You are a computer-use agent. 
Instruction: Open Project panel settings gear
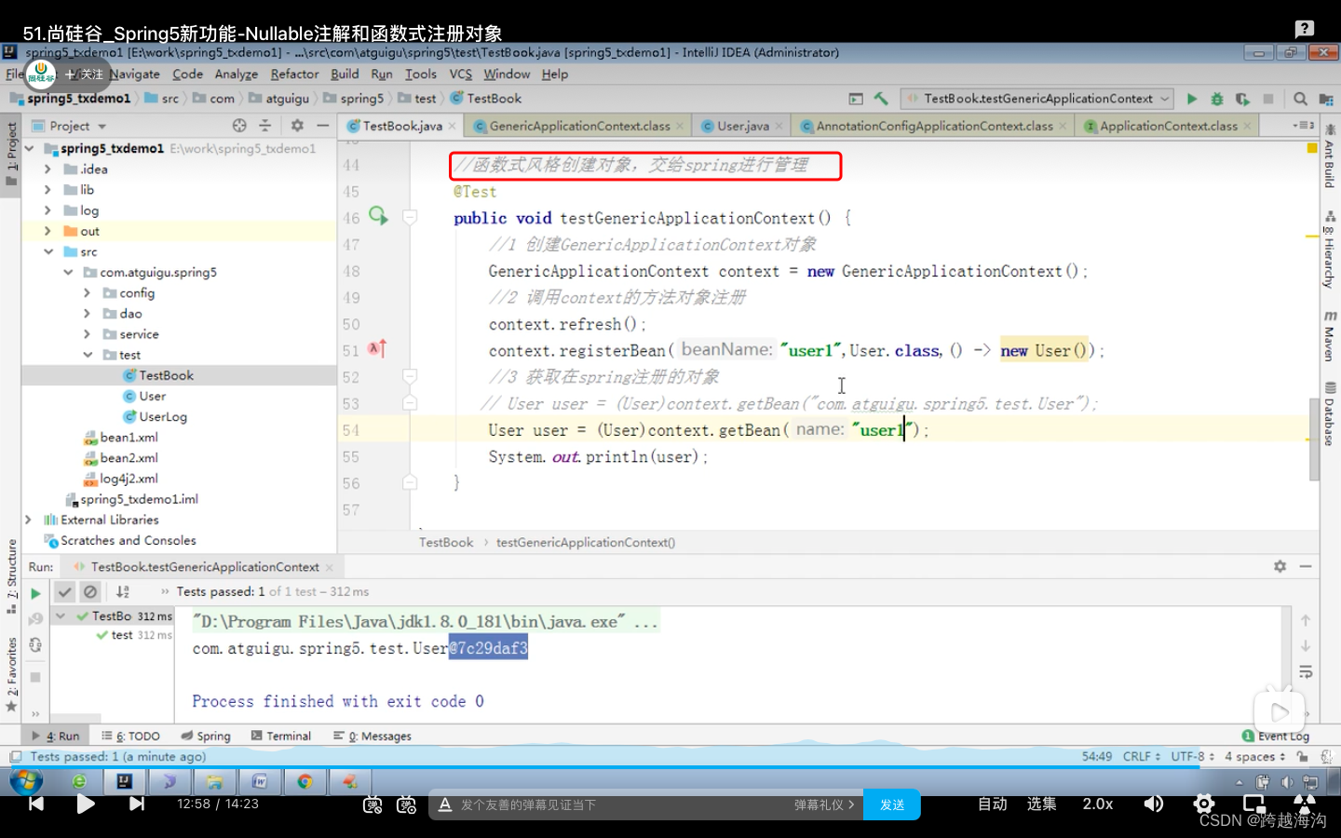point(297,126)
